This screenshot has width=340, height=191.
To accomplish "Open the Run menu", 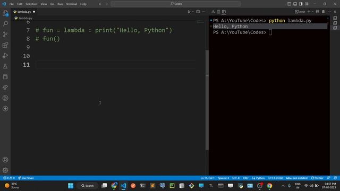I will pos(60,4).
